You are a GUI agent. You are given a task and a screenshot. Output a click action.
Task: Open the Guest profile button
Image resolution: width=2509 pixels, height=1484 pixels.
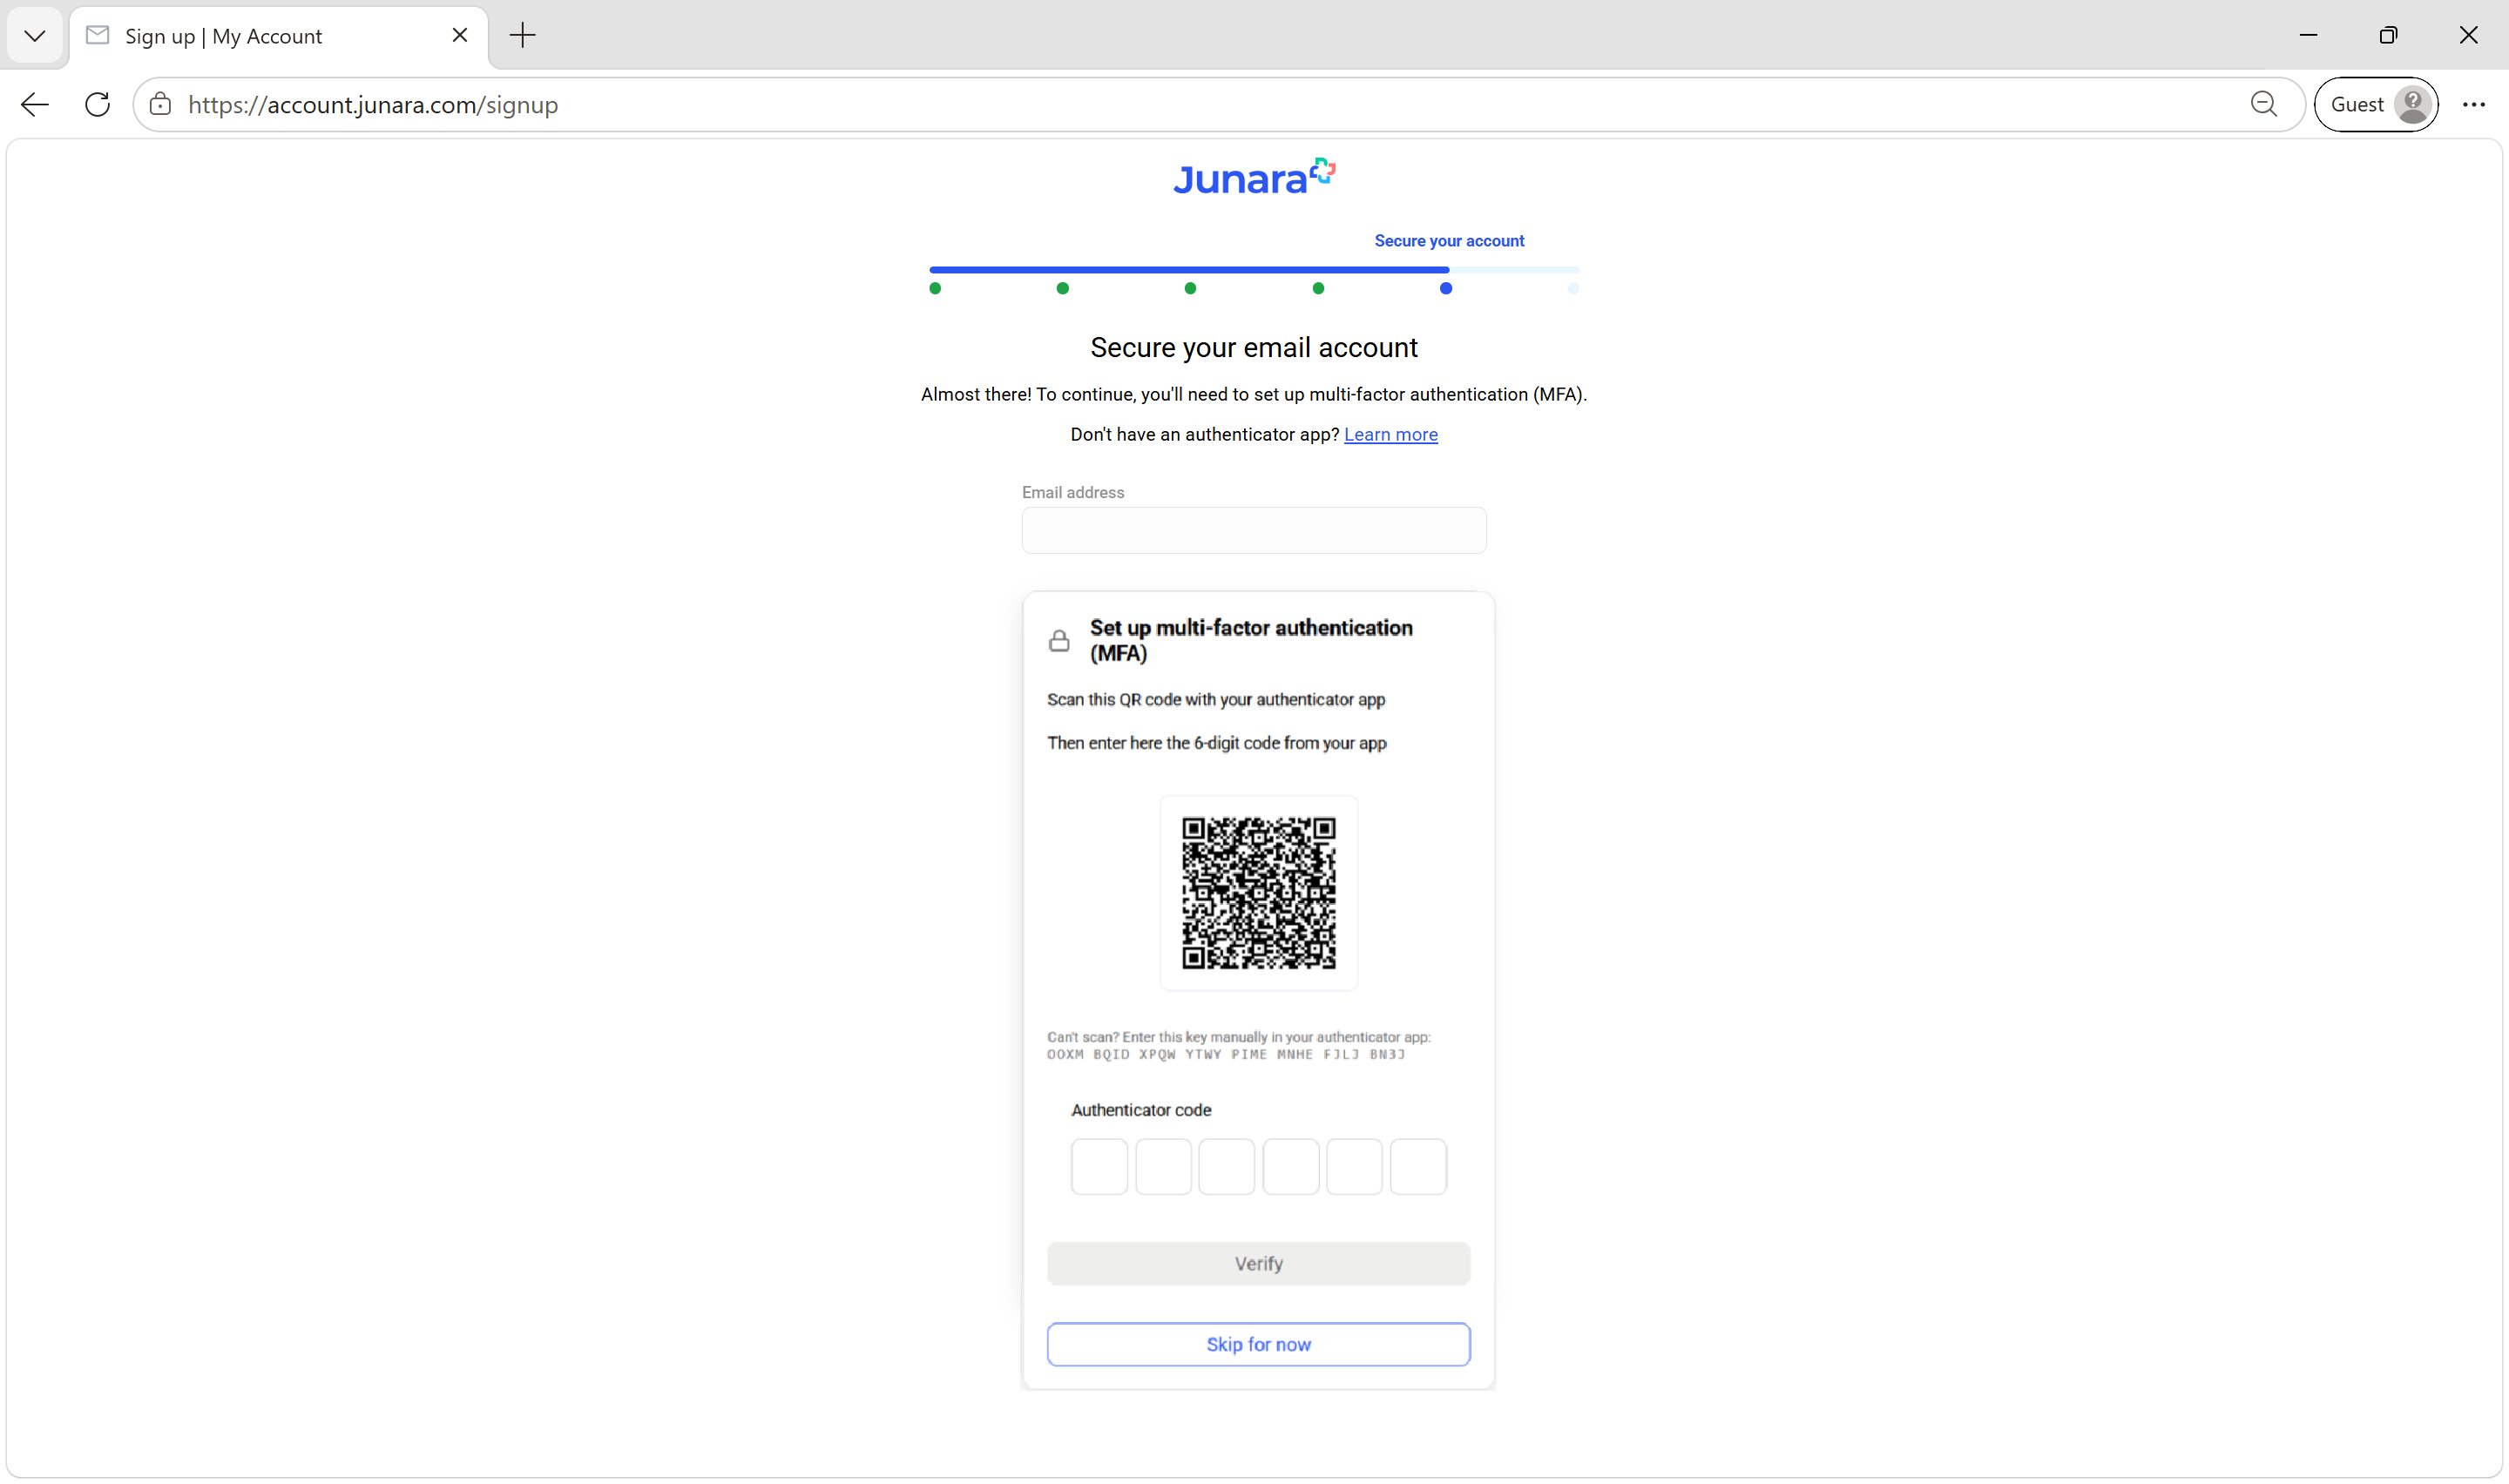coord(2376,104)
